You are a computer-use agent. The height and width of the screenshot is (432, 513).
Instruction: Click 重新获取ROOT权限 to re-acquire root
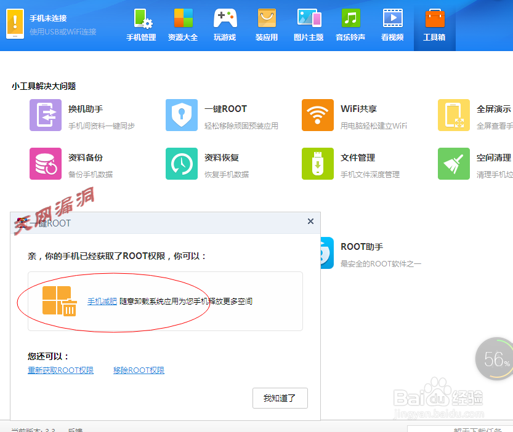60,370
